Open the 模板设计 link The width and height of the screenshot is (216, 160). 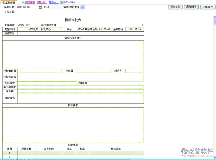54,2
